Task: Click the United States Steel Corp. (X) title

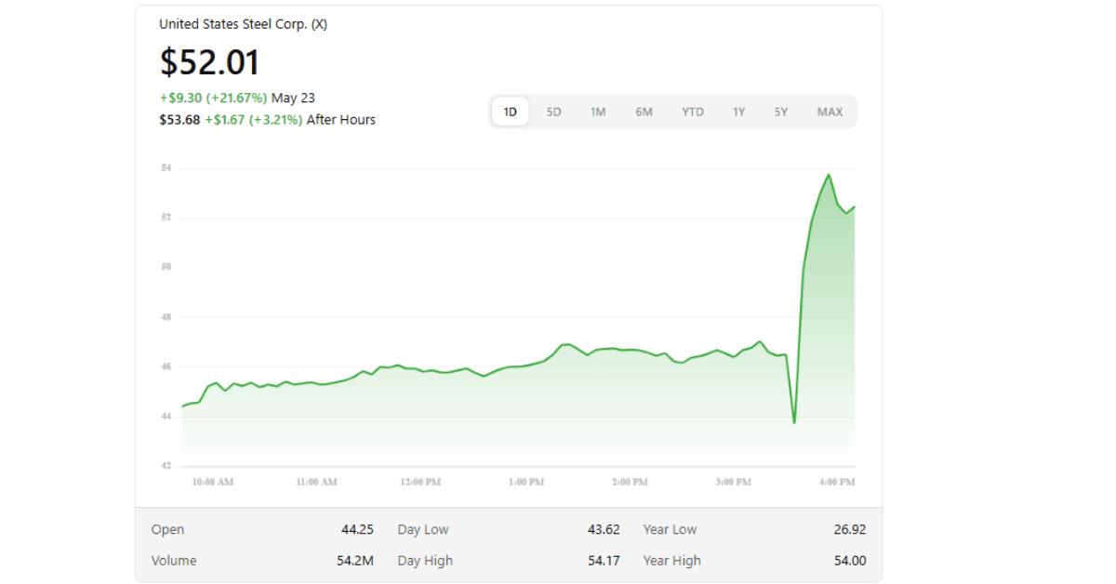Action: click(243, 24)
